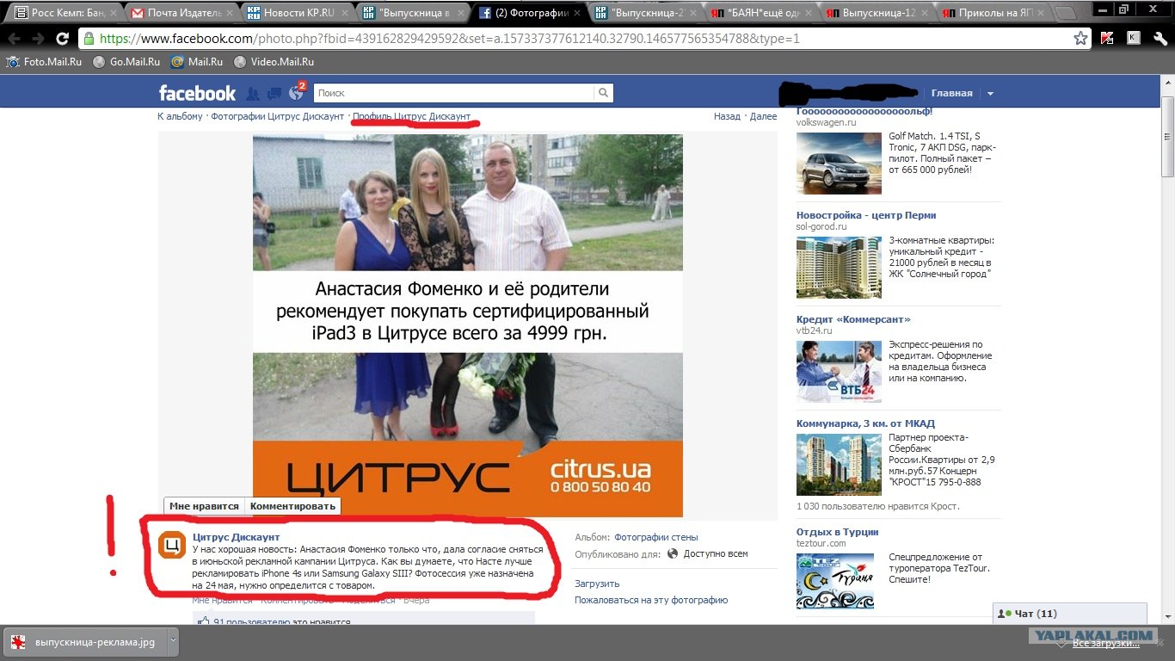Open notifications globe with badge 2
Screen dimensions: 1175x661
(x=297, y=92)
